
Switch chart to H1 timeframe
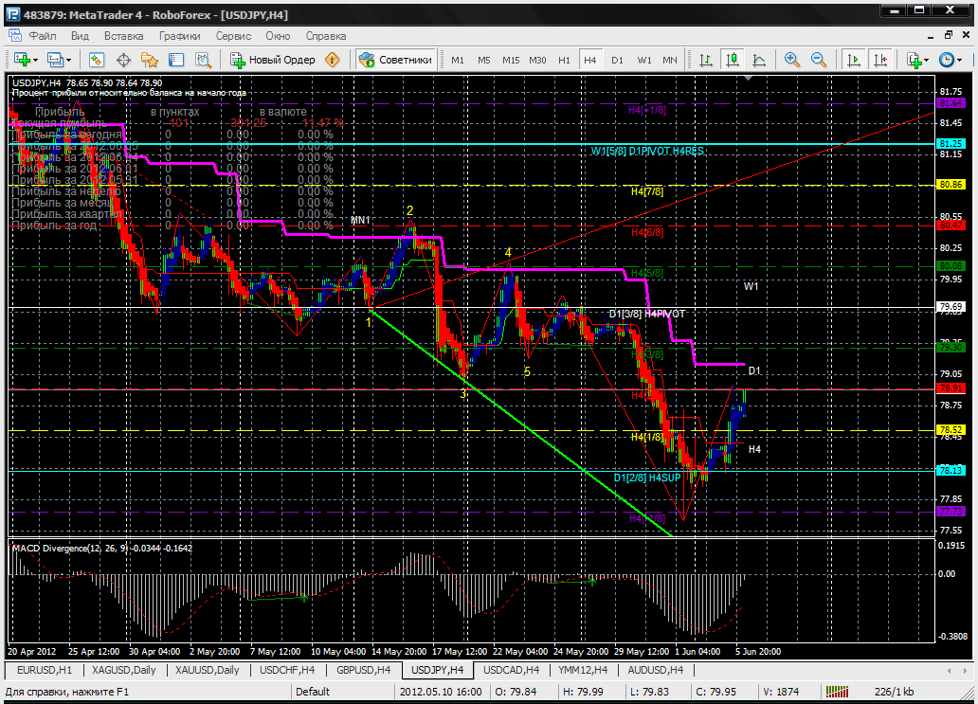[565, 60]
